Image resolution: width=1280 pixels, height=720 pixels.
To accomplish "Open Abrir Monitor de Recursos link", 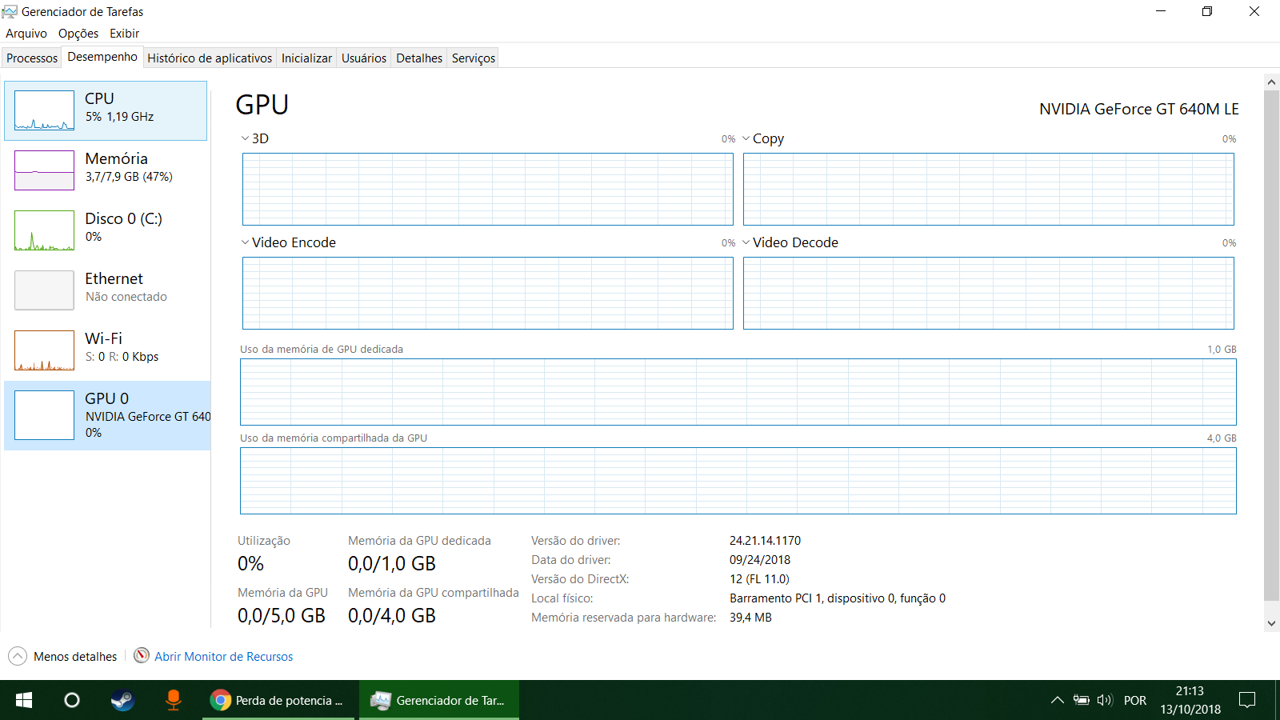I will [224, 656].
